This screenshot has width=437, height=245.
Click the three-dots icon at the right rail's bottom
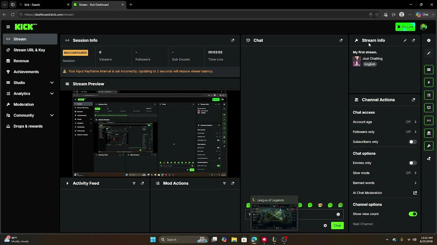[429, 159]
